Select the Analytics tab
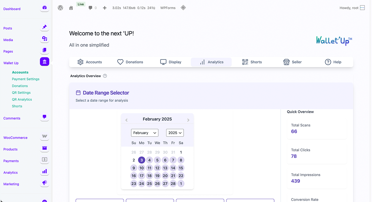The image size is (372, 202). tap(211, 62)
